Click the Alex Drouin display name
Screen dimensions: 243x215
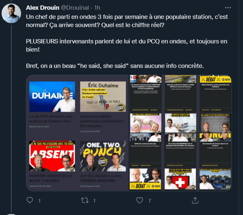(43, 8)
